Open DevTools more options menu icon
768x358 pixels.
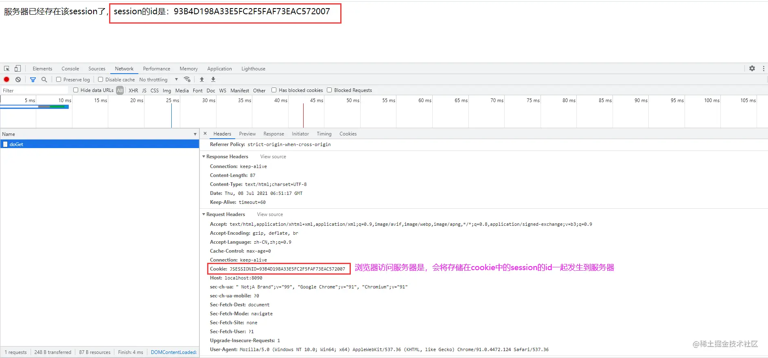click(x=764, y=68)
